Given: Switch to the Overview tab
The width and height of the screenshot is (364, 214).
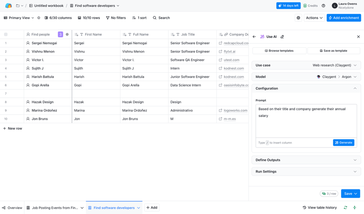Looking at the screenshot, I should (x=12, y=208).
